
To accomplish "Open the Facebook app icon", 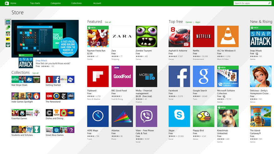I will pos(179,76).
